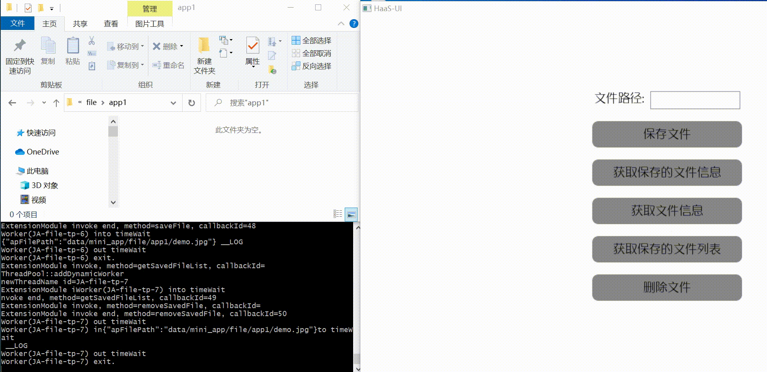Select the 共享 ribbon tab
Image resolution: width=767 pixels, height=372 pixels.
(80, 24)
